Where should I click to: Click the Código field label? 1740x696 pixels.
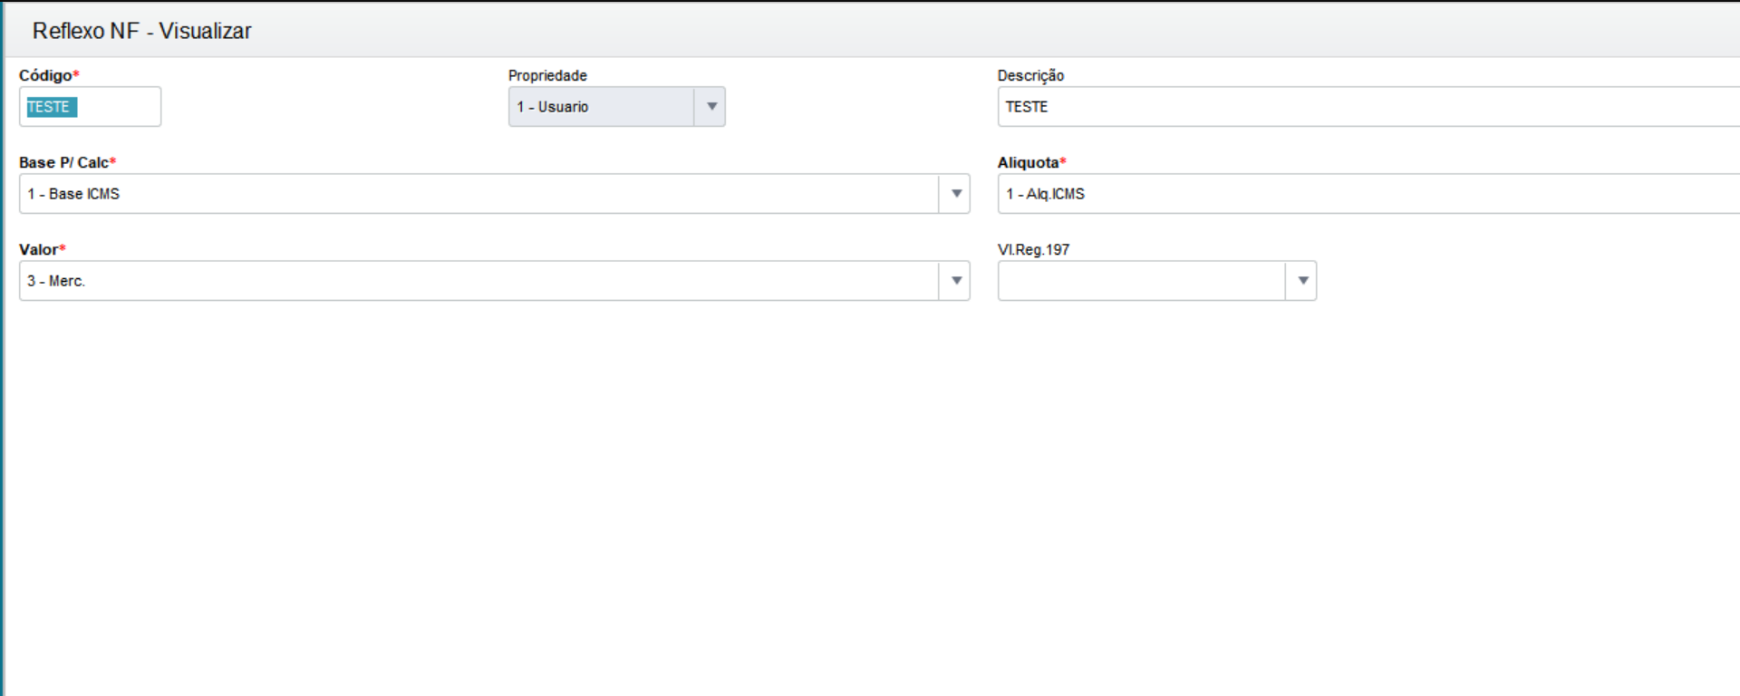(49, 75)
